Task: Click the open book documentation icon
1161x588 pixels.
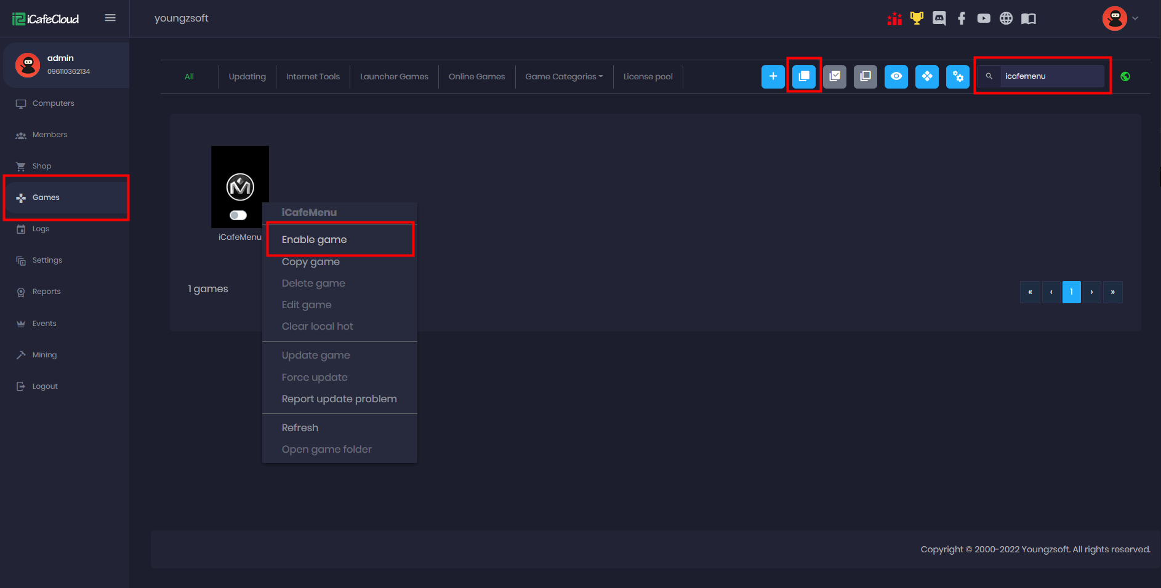Action: [1028, 18]
